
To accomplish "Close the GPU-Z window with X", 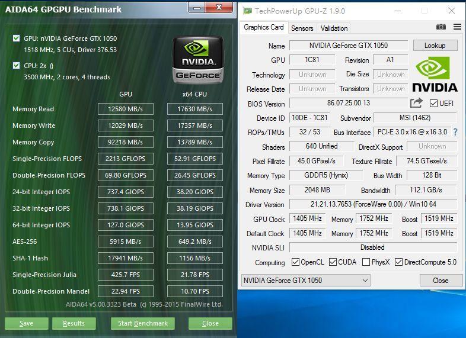I will [451, 11].
